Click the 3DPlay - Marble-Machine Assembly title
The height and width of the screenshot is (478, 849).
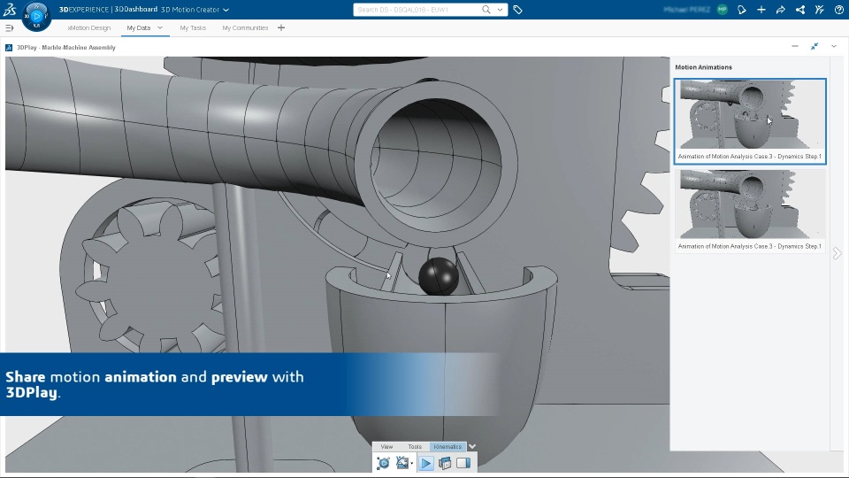(66, 48)
